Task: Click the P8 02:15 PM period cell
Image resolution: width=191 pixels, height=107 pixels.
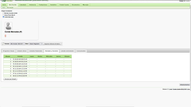Action: tap(20, 76)
